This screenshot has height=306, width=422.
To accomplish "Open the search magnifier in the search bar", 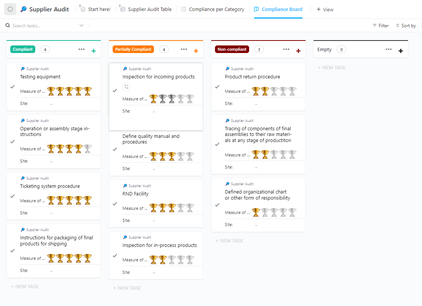I will click(8, 25).
